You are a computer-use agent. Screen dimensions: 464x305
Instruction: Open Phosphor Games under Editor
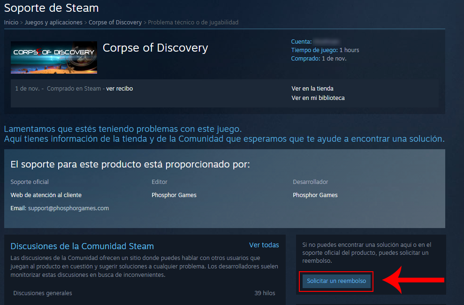click(174, 195)
